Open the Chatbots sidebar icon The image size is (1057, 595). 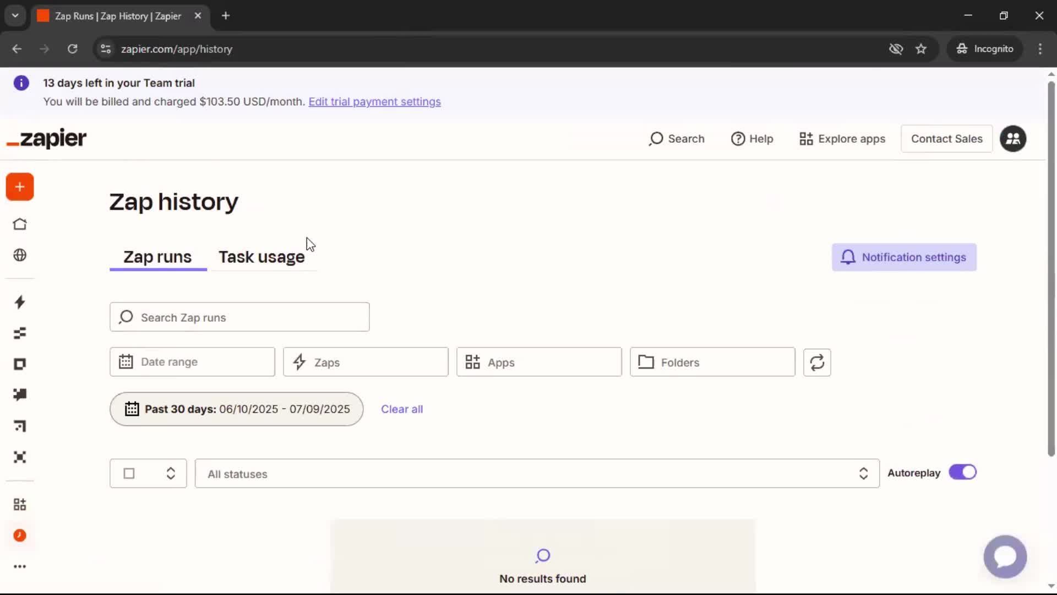click(x=20, y=394)
